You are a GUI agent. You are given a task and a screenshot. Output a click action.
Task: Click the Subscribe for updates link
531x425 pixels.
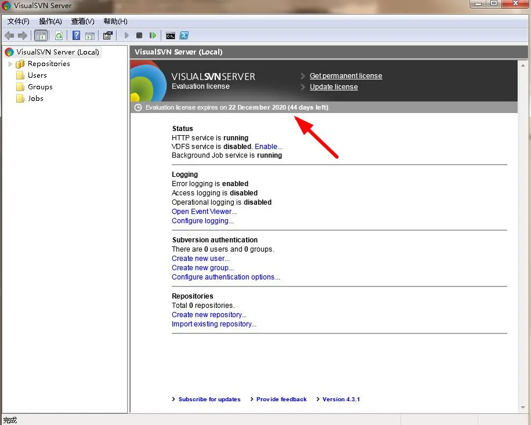(x=209, y=399)
